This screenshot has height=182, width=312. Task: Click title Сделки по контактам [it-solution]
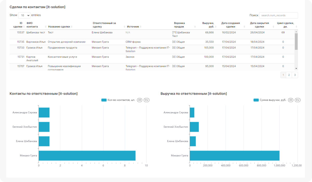tap(37, 7)
